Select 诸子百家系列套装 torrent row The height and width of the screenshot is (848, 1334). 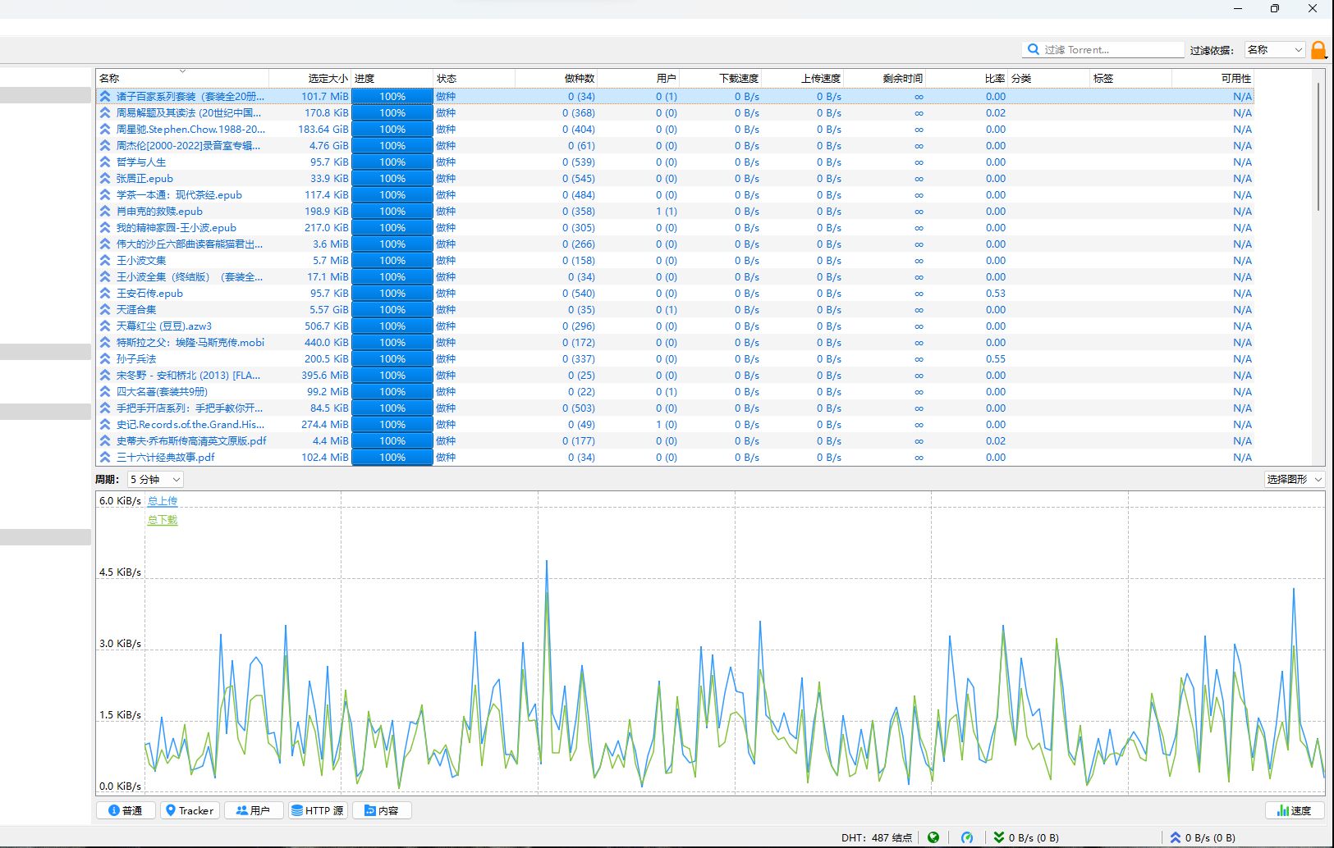tap(675, 96)
